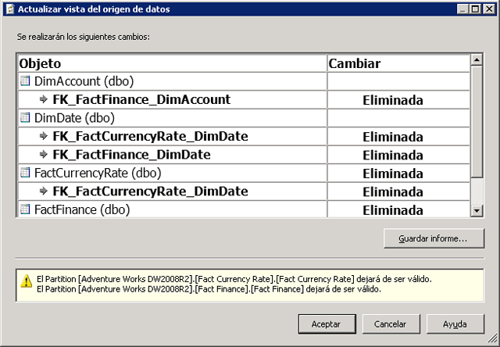This screenshot has height=347, width=500.
Task: Click Eliminada cell for FK_FactFinance_DimAccount
Action: 398,100
